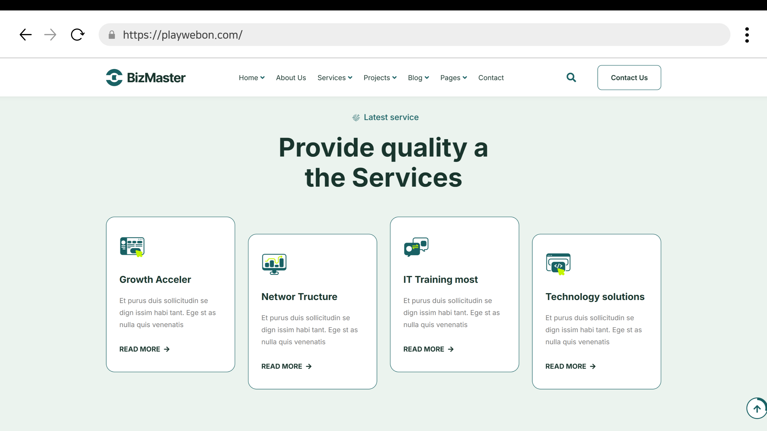This screenshot has width=767, height=431.
Task: Read more about IT Training most
Action: tap(428, 349)
